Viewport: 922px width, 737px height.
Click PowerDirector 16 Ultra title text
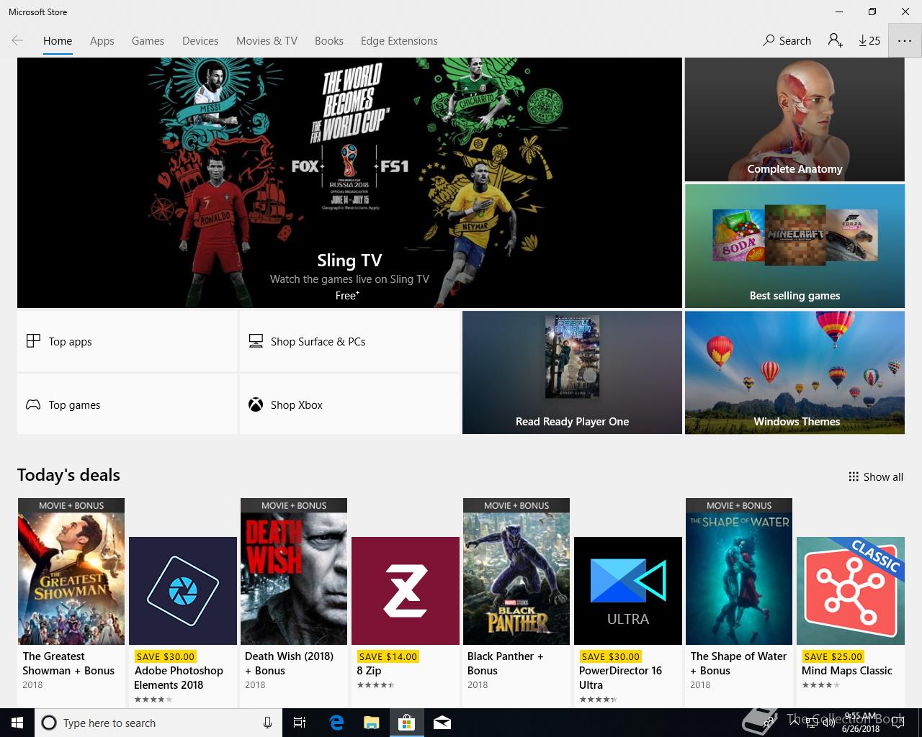(x=620, y=678)
